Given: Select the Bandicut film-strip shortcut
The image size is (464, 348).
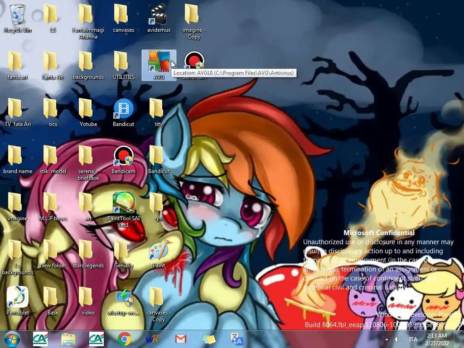Looking at the screenshot, I should click(x=123, y=112).
